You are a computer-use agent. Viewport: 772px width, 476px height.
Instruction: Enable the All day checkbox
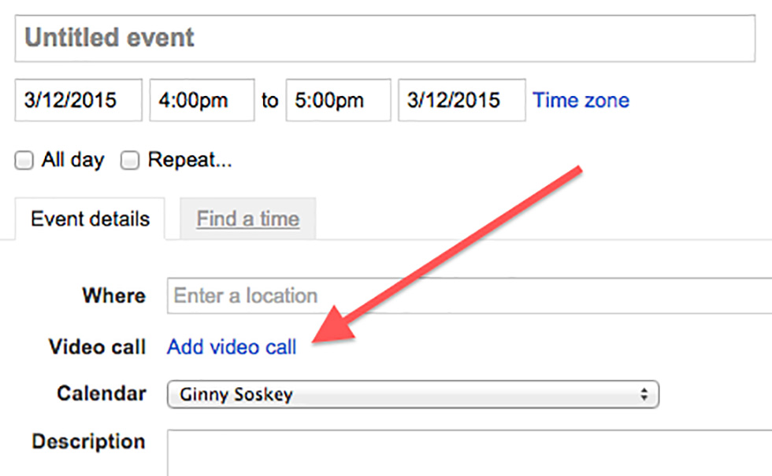[24, 161]
